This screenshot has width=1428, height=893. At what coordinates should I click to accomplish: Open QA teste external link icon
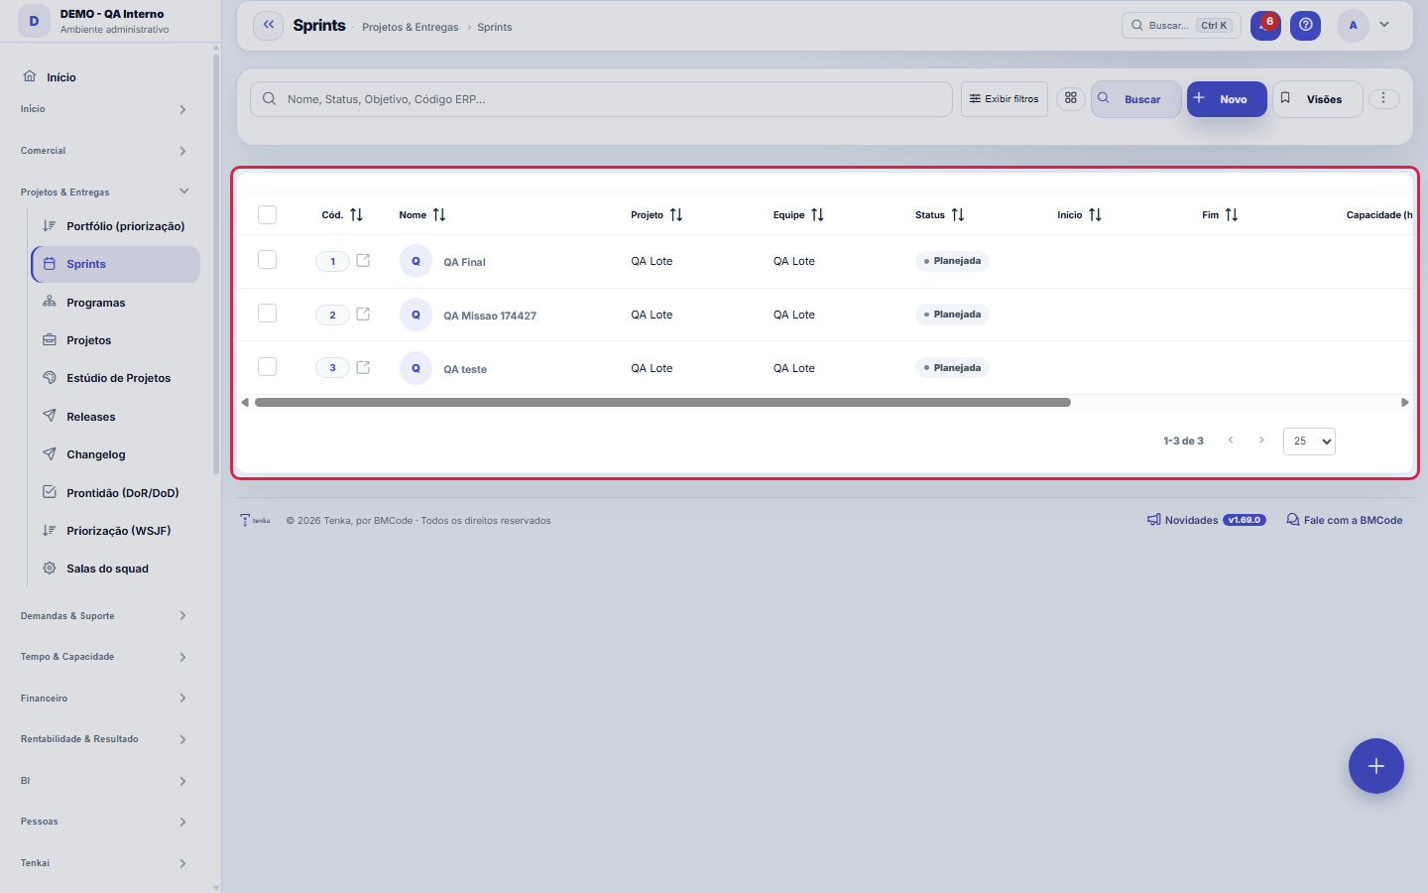[x=363, y=367]
